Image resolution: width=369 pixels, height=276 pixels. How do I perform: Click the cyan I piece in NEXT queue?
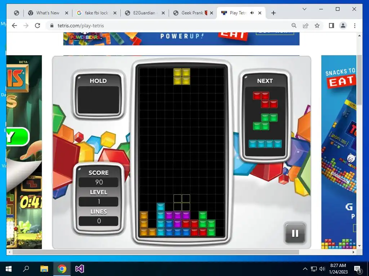pyautogui.click(x=265, y=144)
